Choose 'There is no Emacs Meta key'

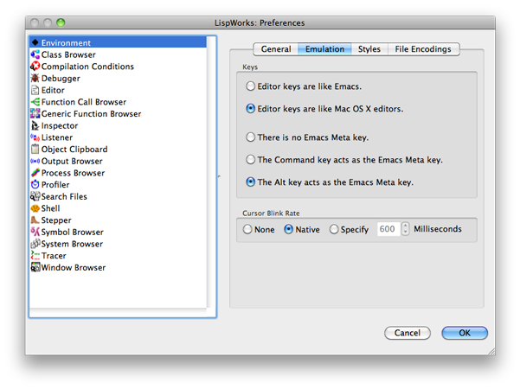[251, 137]
